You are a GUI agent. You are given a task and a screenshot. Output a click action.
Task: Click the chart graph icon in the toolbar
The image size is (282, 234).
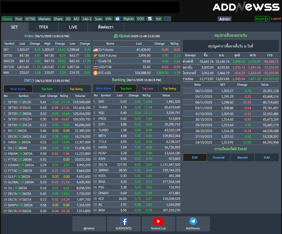[x=150, y=19]
